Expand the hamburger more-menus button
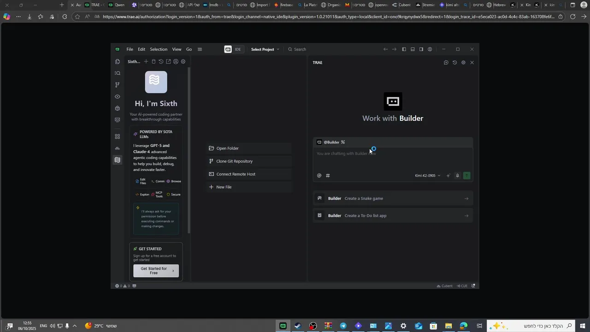The height and width of the screenshot is (332, 590). coord(200,49)
